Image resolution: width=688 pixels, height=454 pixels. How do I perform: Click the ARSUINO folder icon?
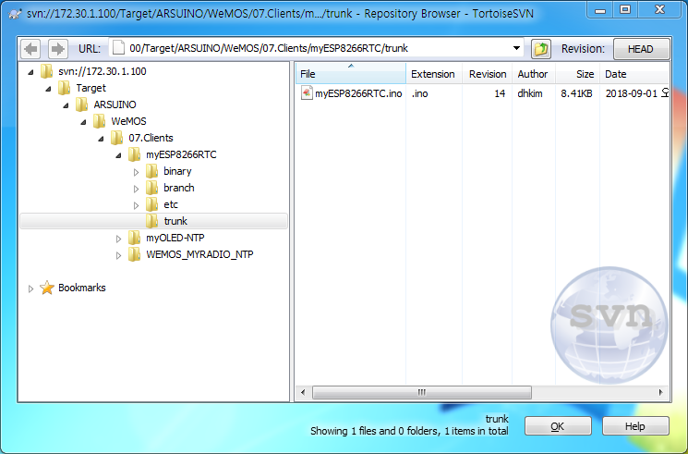click(81, 104)
